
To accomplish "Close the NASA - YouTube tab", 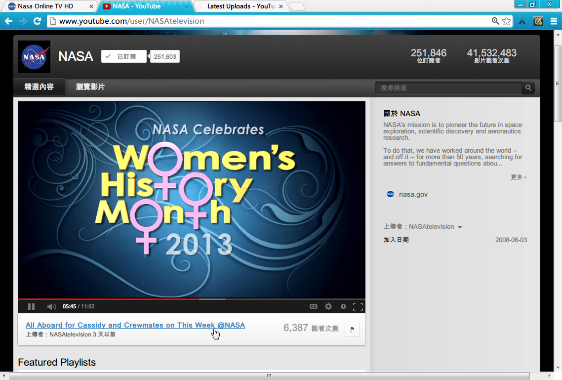I will (x=186, y=6).
